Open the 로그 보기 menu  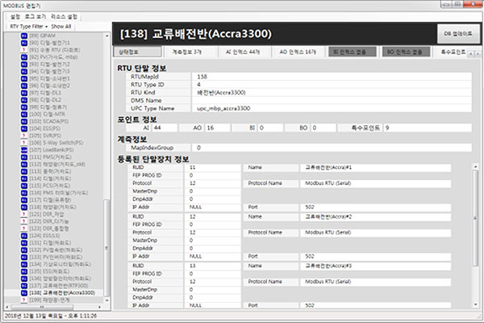[36, 15]
